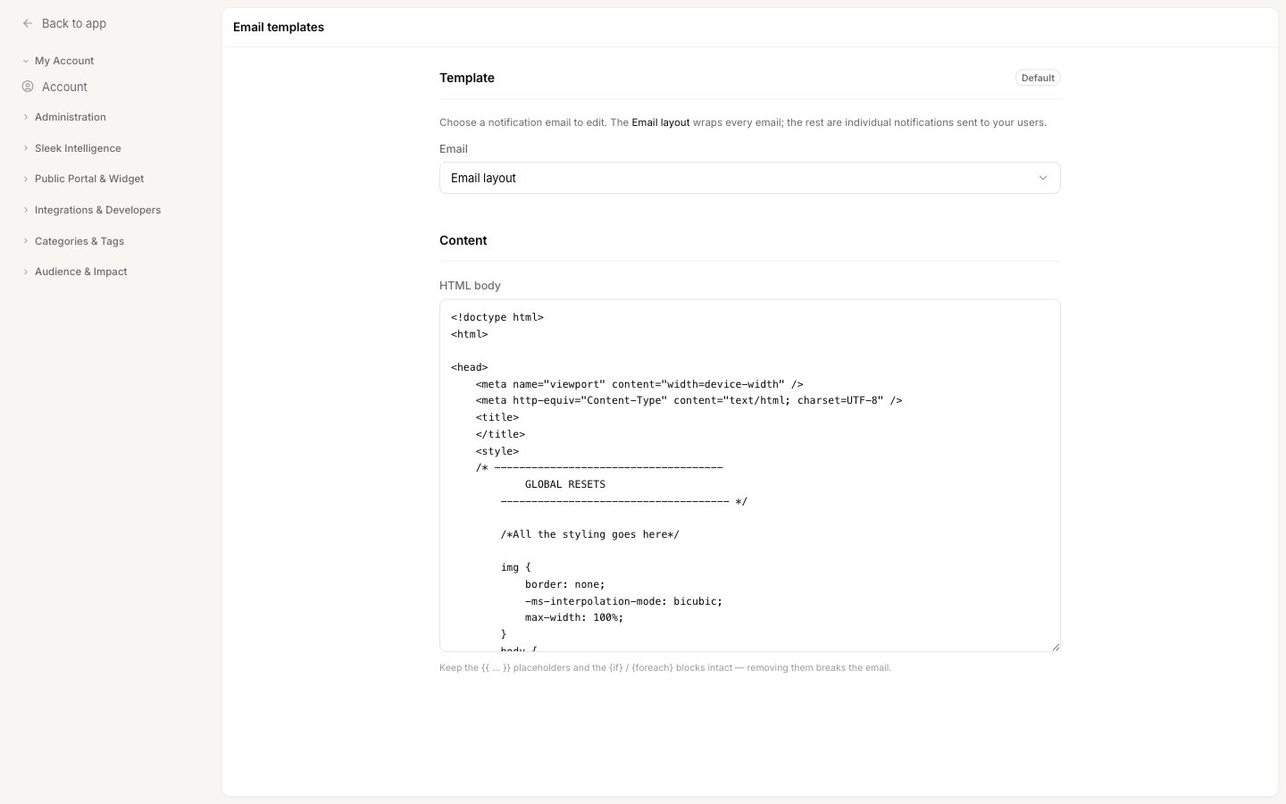Expand the Administration section chevron
Screen dimensions: 1286x804
(x=26, y=117)
